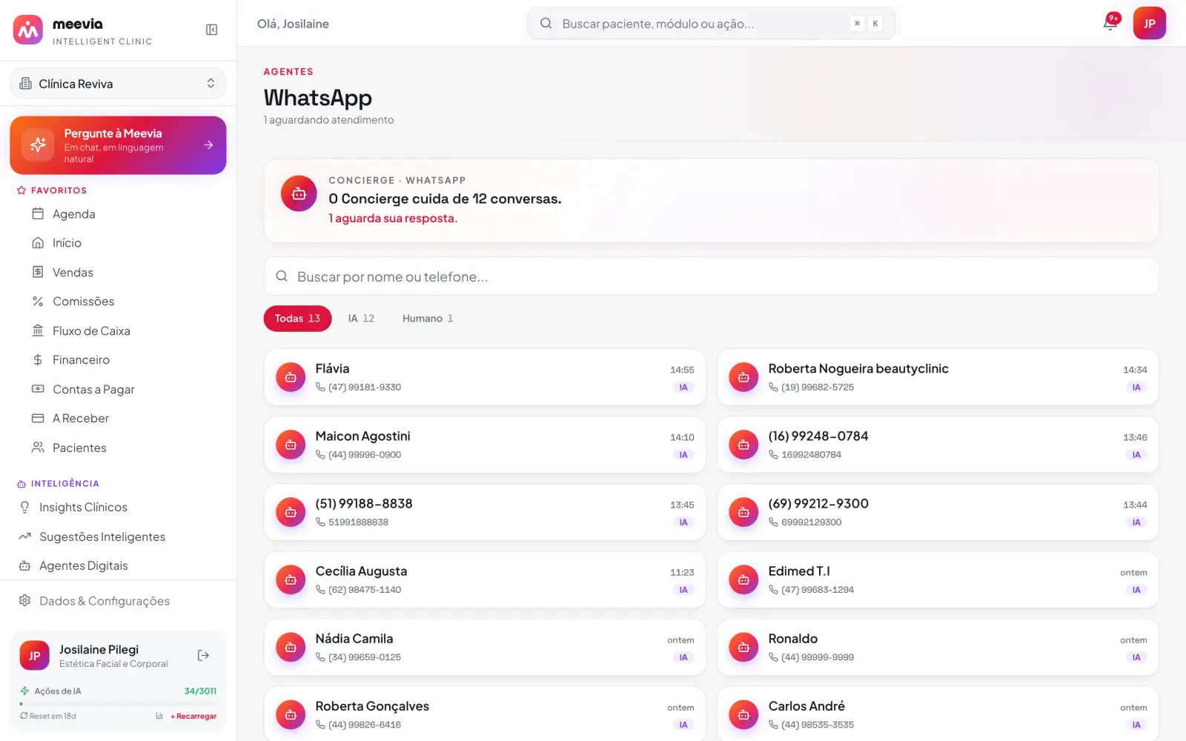Click Maicon Agostini's phone number (44) 99996-0900

click(365, 455)
